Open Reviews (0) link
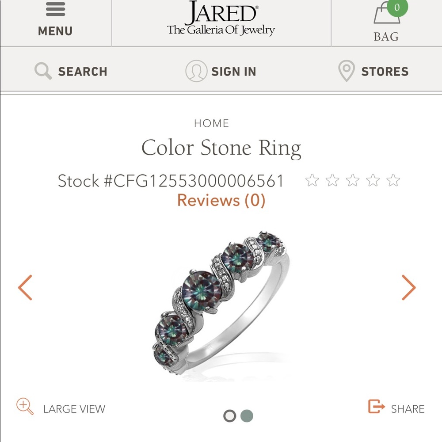Viewport: 442px width, 442px height. 221,200
